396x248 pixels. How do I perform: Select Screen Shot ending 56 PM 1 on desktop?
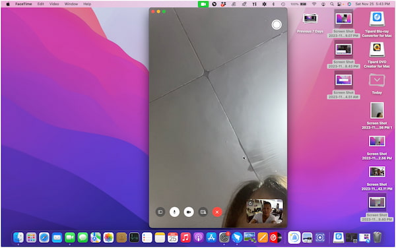(x=377, y=115)
